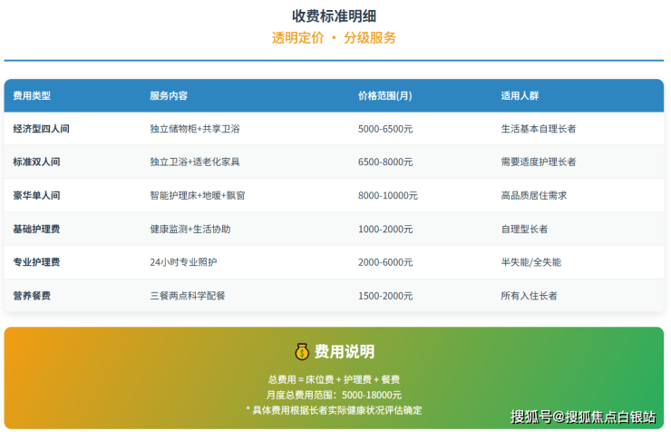
Task: Click the 豪华单人间 row label
Action: (x=36, y=195)
